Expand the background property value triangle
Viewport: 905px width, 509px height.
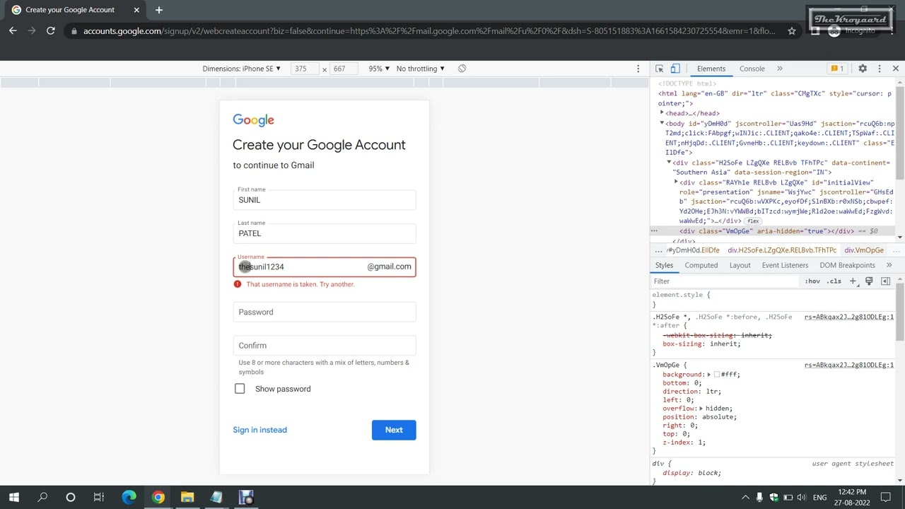708,375
